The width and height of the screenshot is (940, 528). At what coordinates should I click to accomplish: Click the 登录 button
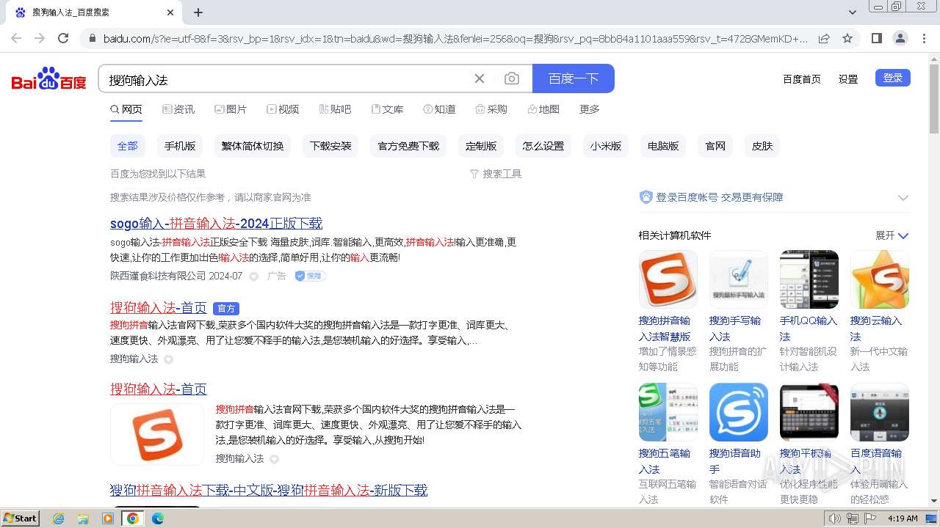tap(893, 78)
